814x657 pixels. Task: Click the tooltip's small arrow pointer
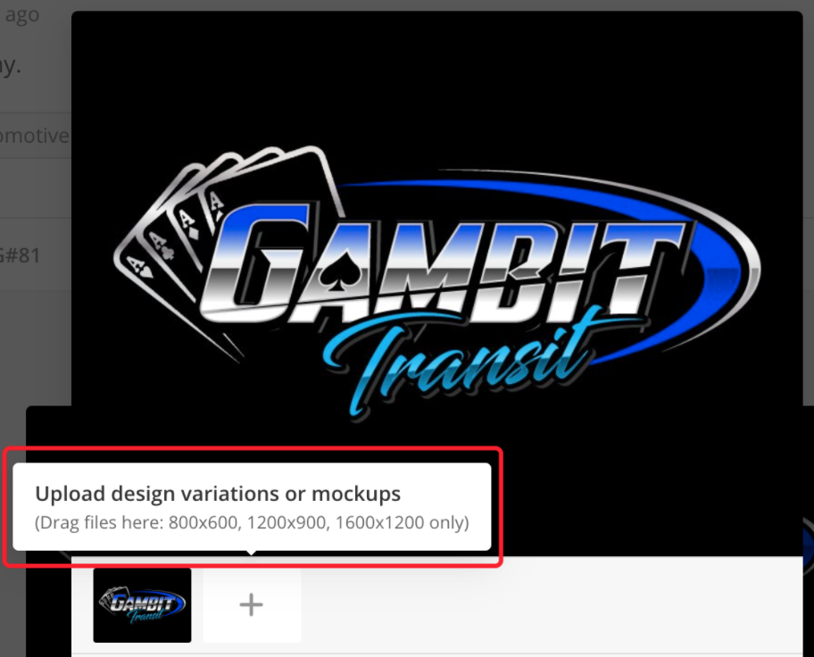252,554
